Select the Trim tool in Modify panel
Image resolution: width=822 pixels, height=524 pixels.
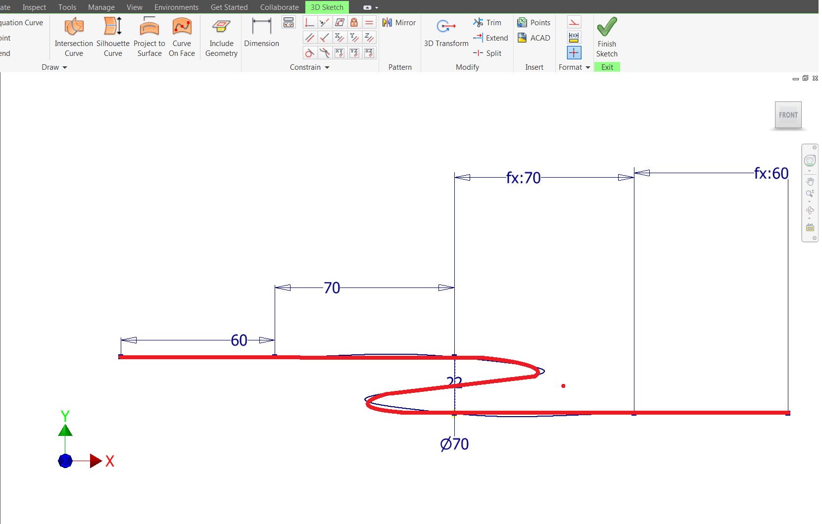488,22
